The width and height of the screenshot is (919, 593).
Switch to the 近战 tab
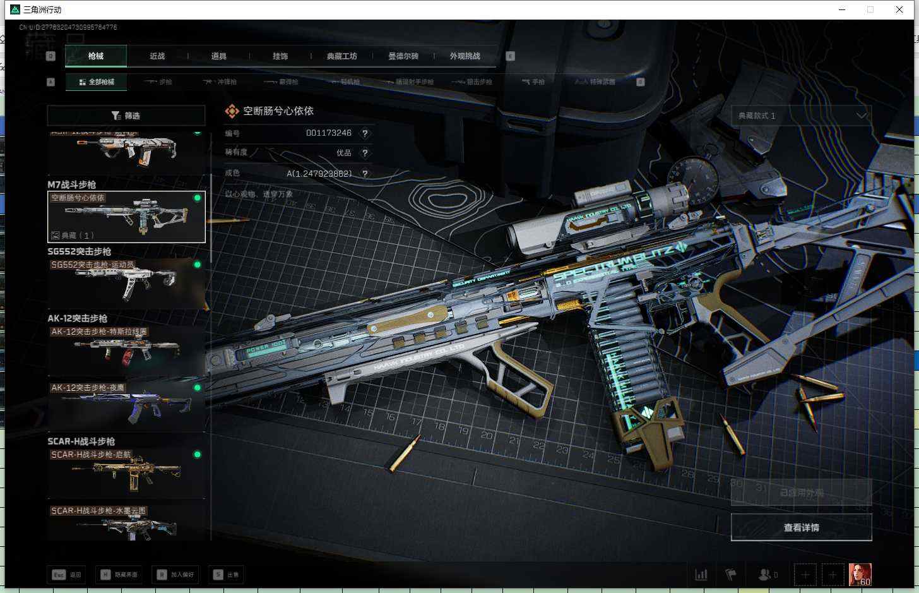pos(157,56)
